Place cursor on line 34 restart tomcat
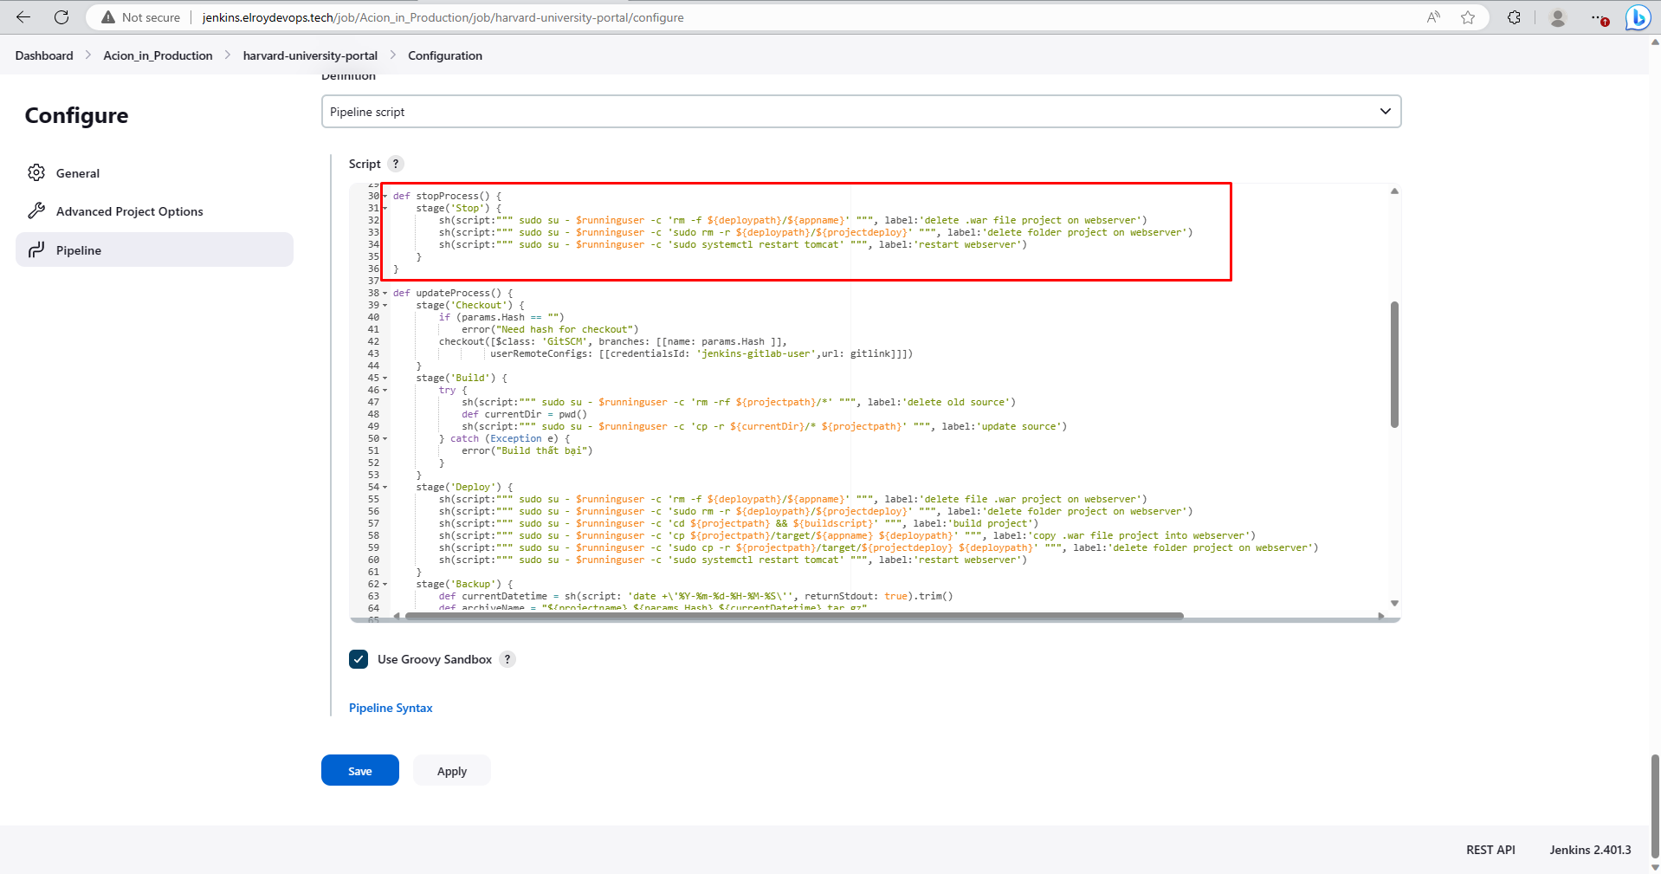1661x874 pixels. tap(733, 245)
